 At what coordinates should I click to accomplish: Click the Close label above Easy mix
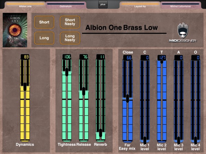tap(128, 52)
